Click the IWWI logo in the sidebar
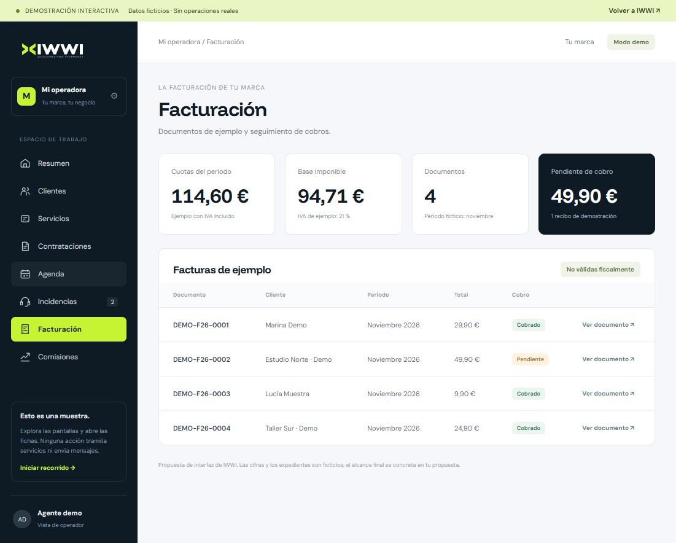The height and width of the screenshot is (543, 676). (52, 50)
